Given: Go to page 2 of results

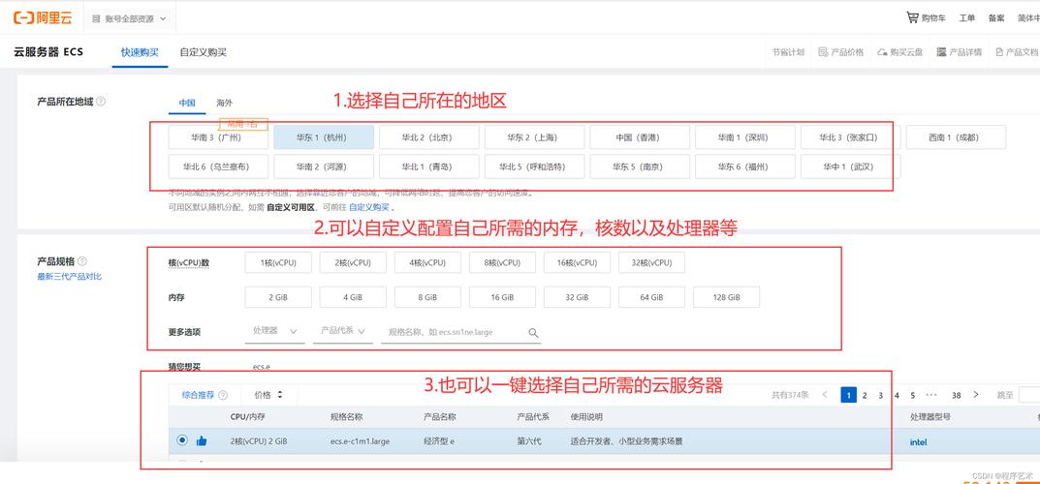Looking at the screenshot, I should tap(865, 395).
